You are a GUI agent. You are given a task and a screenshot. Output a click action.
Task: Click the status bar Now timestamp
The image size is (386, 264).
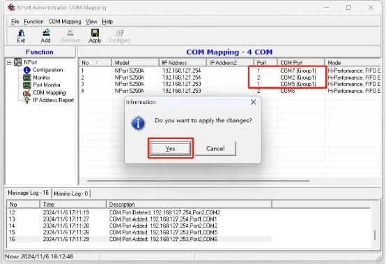coord(39,256)
